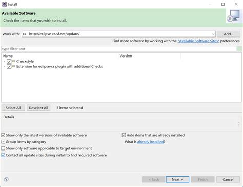This screenshot has width=243, height=187.
Task: Open the Work with dropdown list
Action: click(x=213, y=34)
